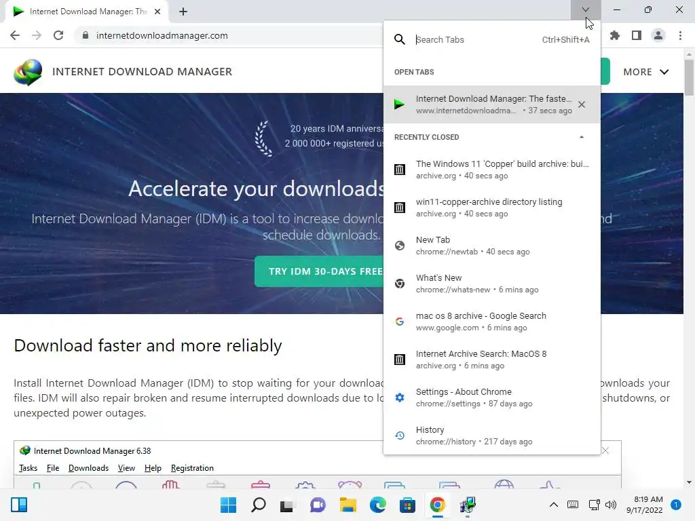The width and height of the screenshot is (695, 521).
Task: Open Task View on taskbar
Action: point(287,505)
